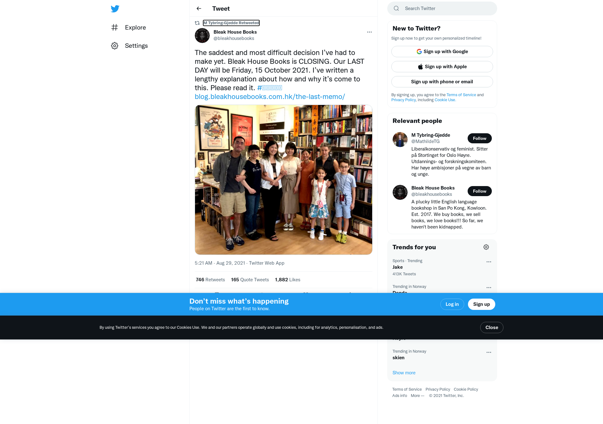Open the-last-memo blog link
This screenshot has height=424, width=603.
(x=270, y=96)
